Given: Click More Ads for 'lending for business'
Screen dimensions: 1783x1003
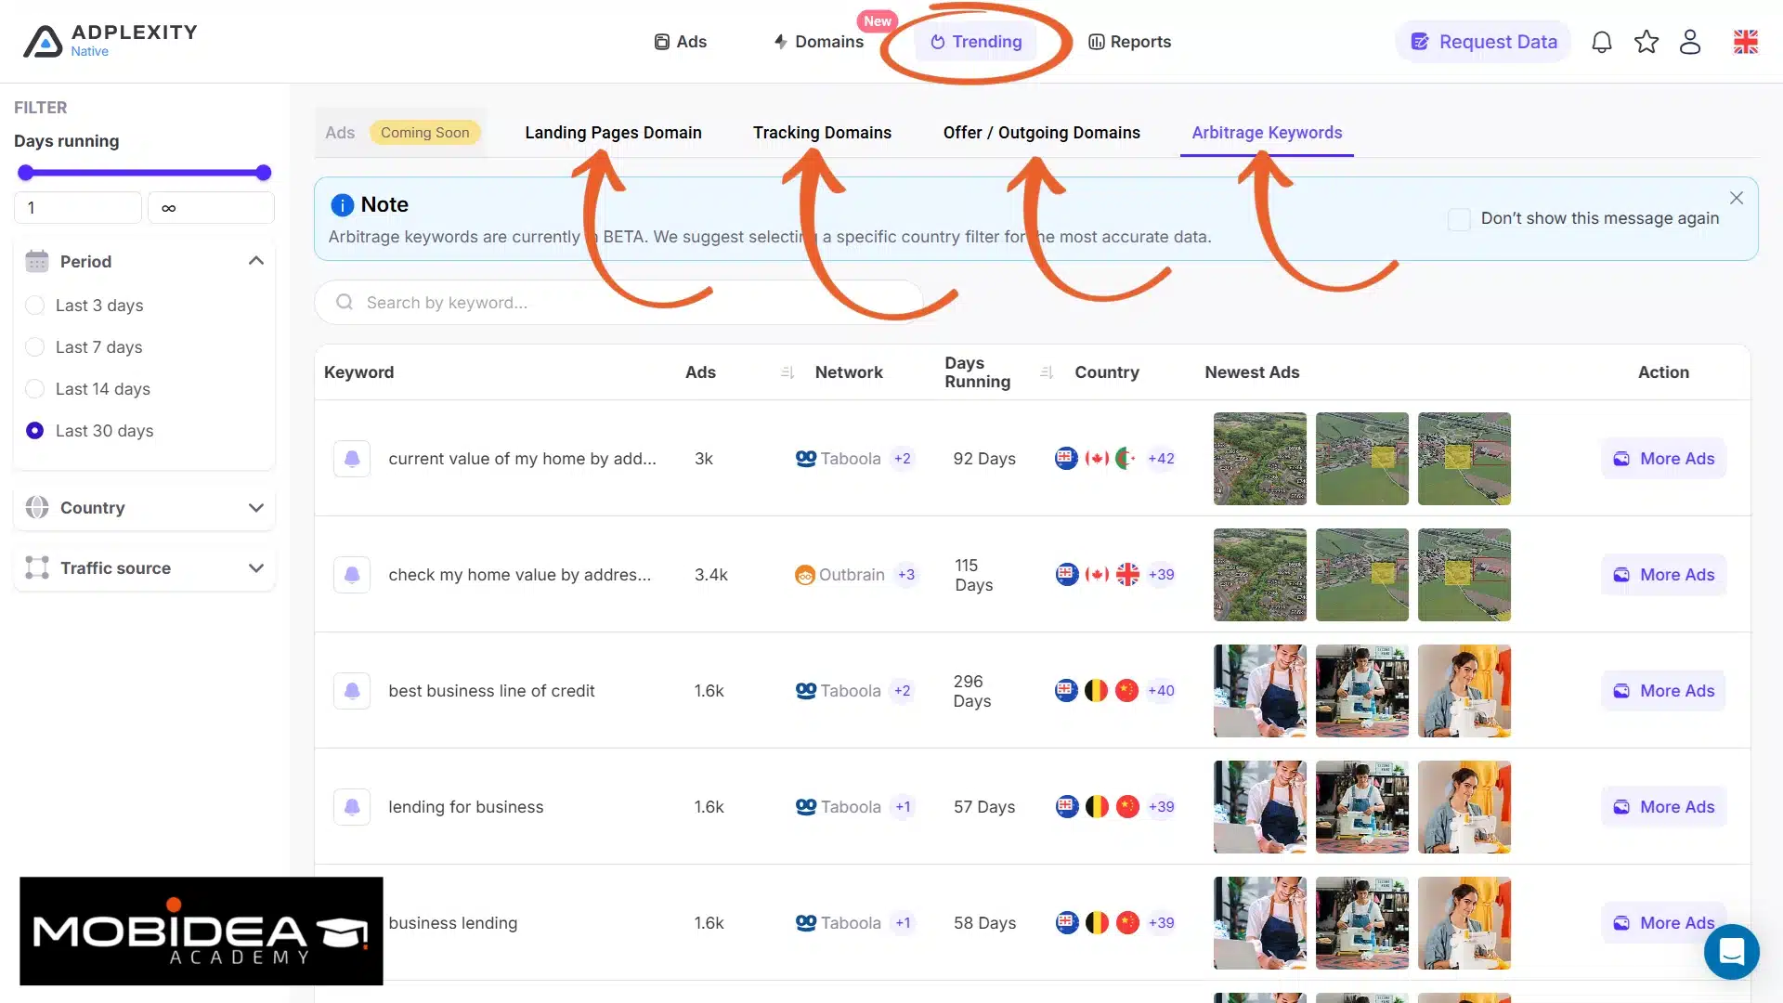Looking at the screenshot, I should pos(1663,807).
